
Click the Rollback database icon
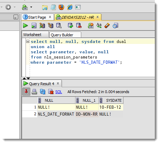point(79,26)
